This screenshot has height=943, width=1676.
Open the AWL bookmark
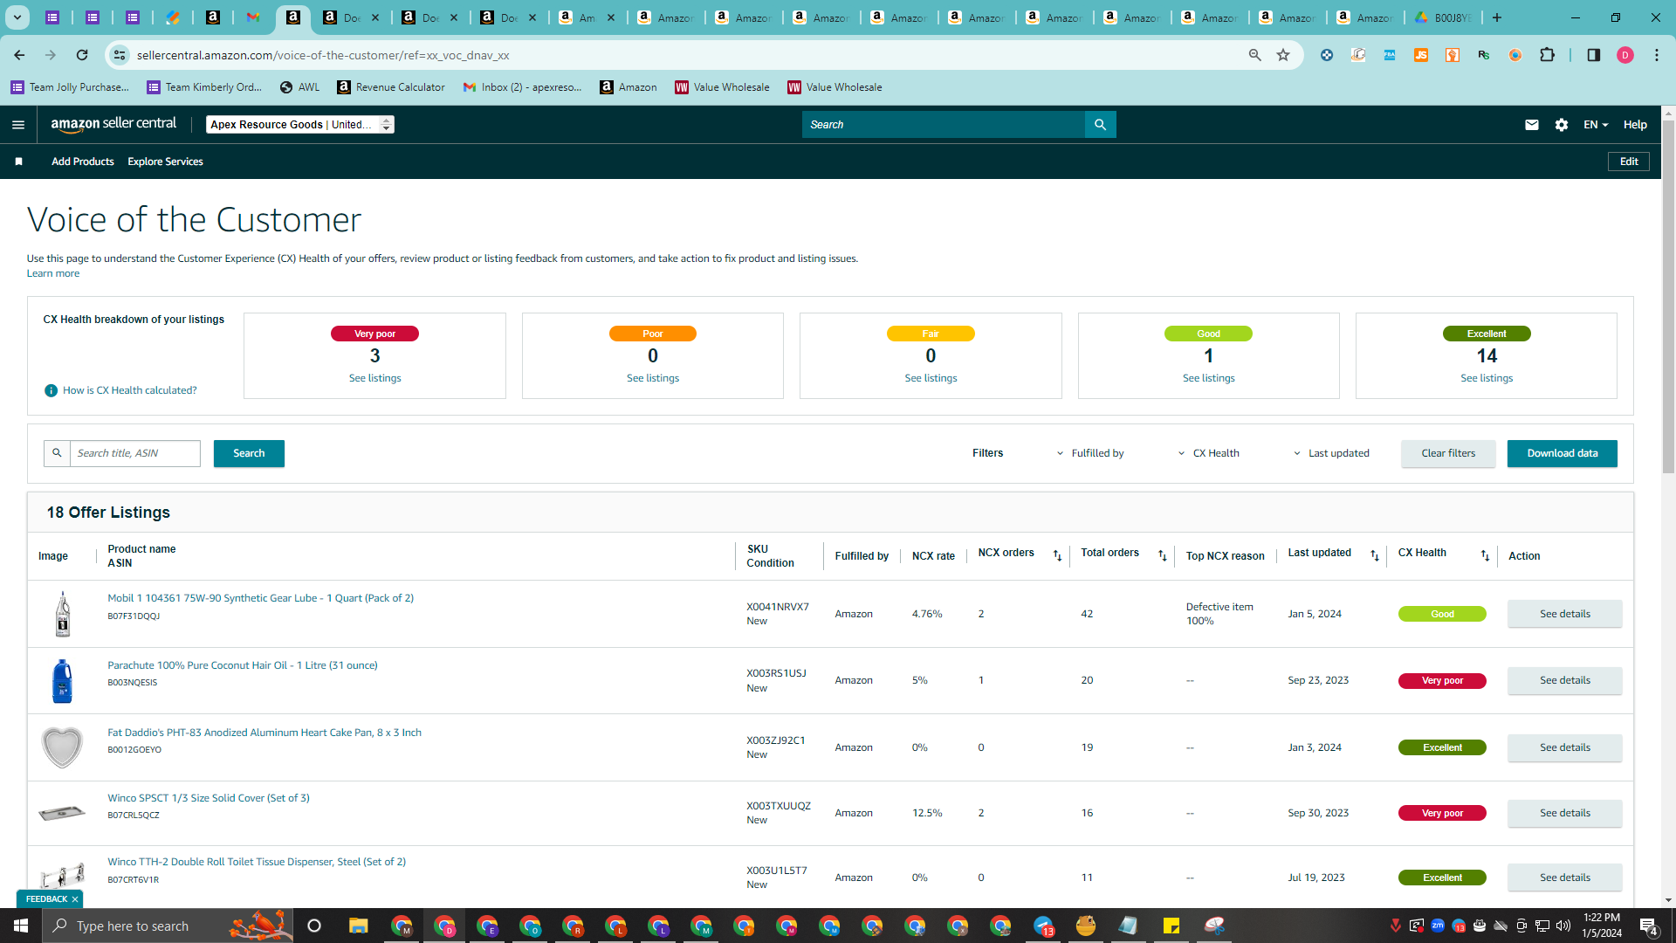point(299,87)
